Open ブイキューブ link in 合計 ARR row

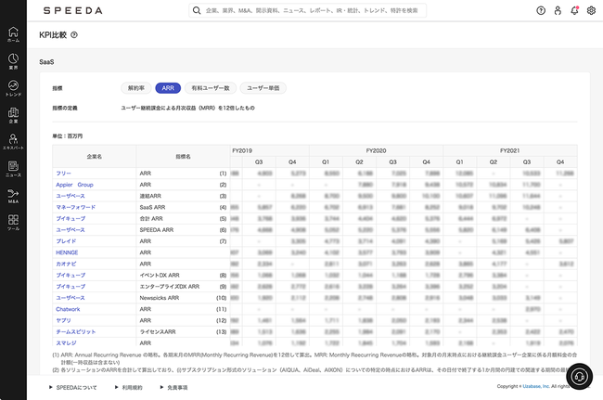coord(71,218)
